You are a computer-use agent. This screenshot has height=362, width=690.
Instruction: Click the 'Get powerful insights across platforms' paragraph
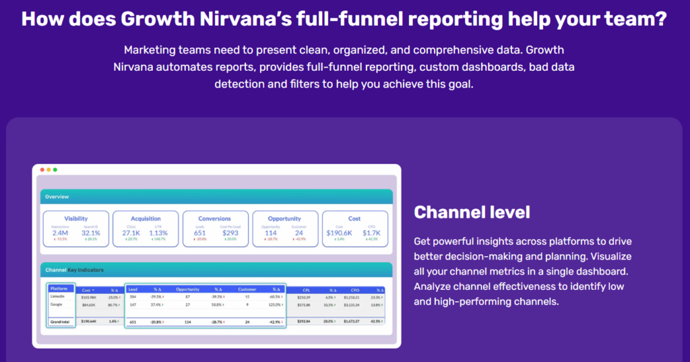[523, 271]
